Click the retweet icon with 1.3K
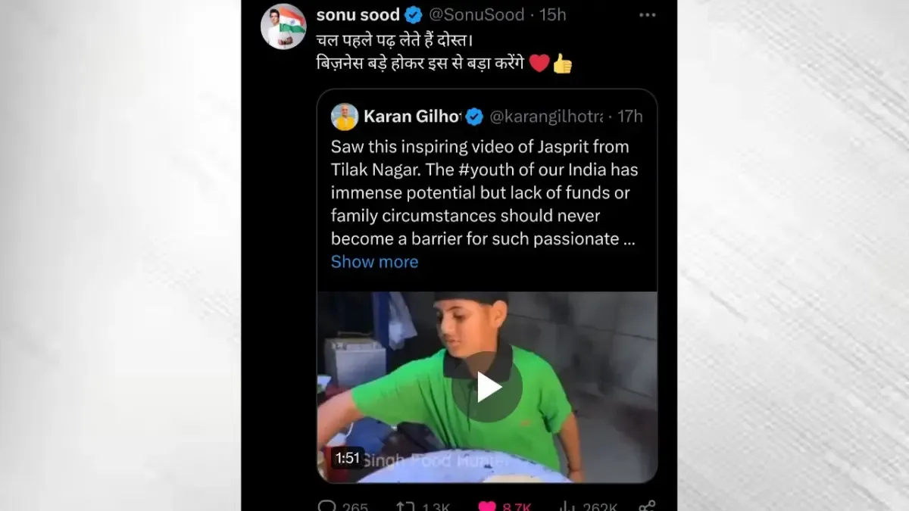 [406, 506]
